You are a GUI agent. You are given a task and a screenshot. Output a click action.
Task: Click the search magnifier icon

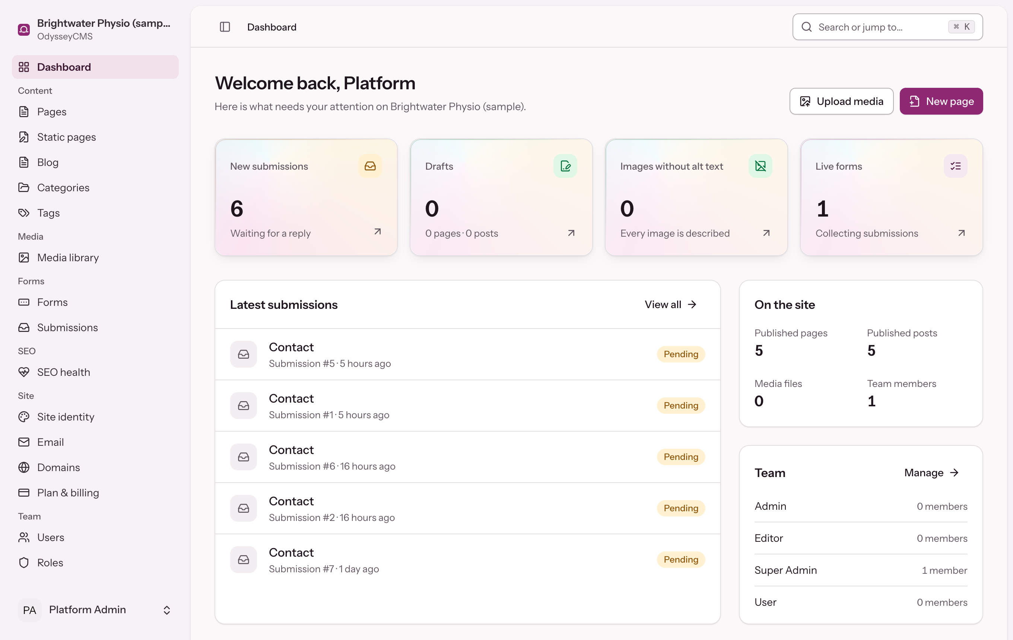tap(806, 27)
